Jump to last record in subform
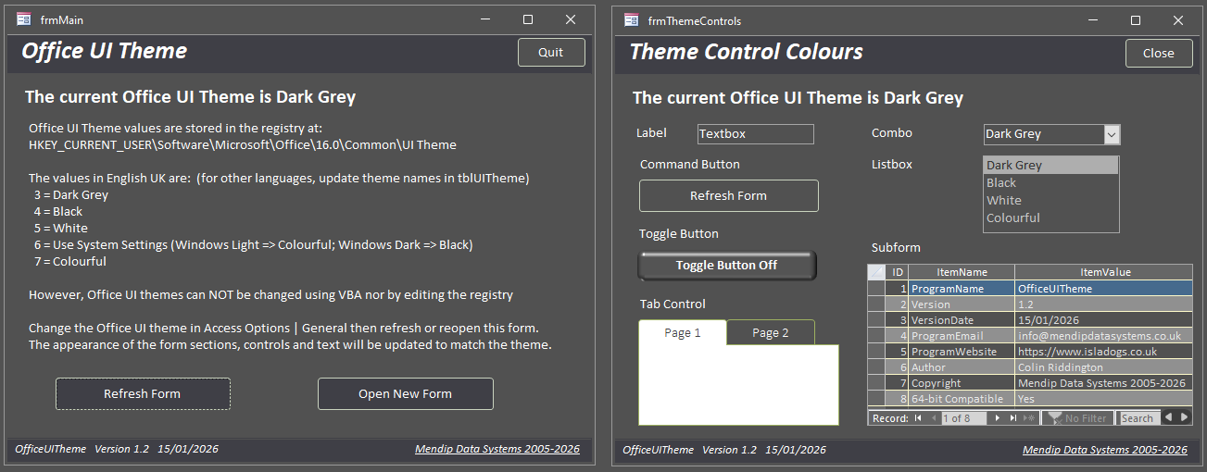1207x472 pixels. pyautogui.click(x=1012, y=418)
